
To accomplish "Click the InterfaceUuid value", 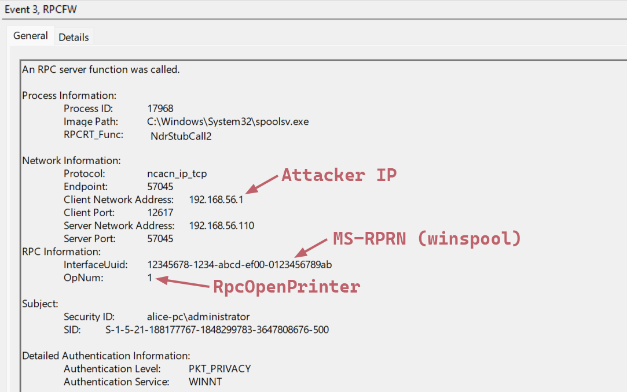I will 239,264.
